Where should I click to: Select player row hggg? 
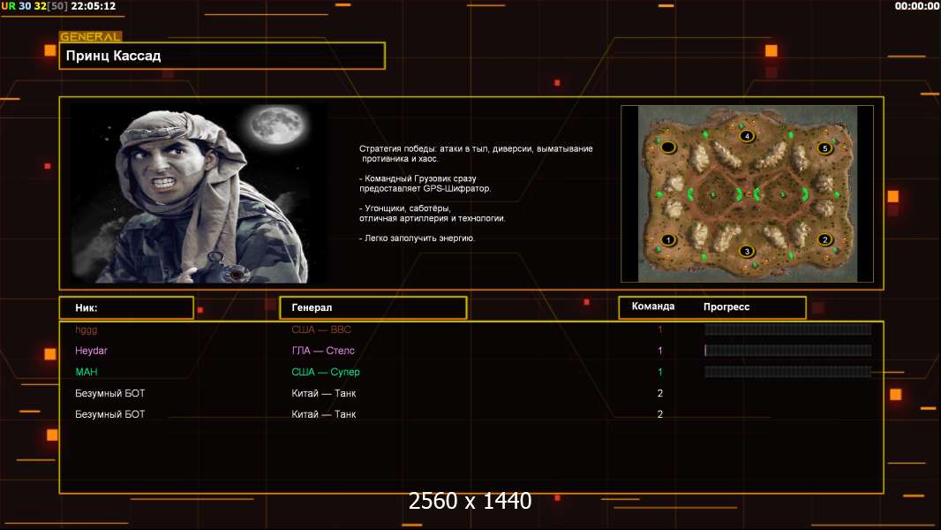coord(471,329)
